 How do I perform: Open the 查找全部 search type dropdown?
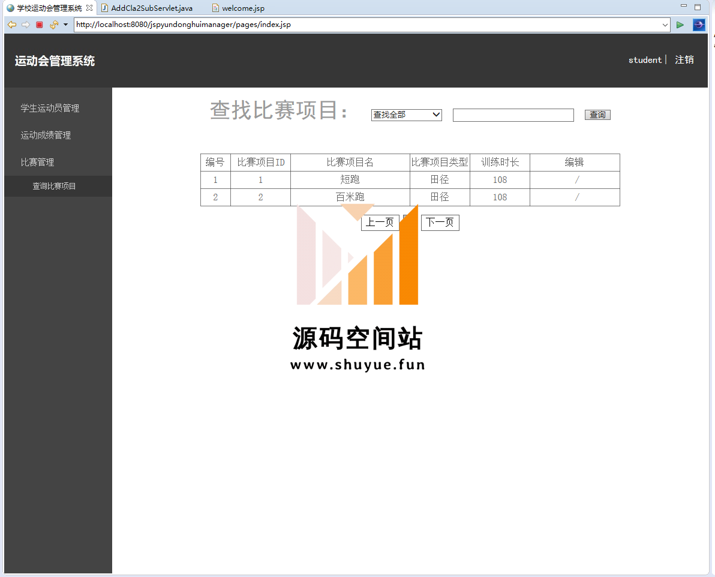click(x=406, y=115)
